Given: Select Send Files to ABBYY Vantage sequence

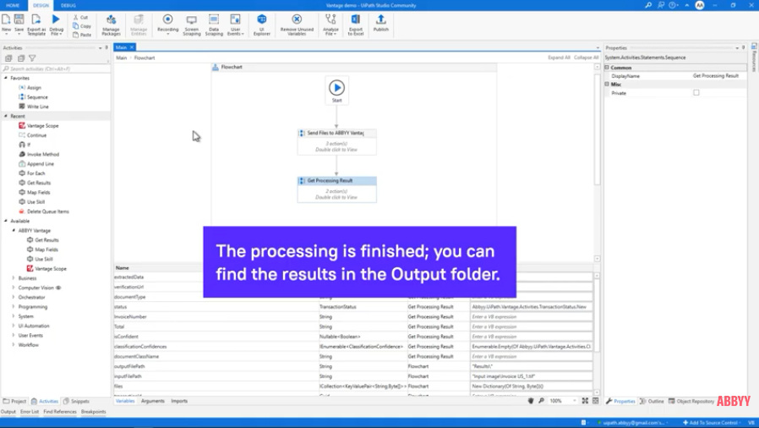Looking at the screenshot, I should (x=337, y=141).
